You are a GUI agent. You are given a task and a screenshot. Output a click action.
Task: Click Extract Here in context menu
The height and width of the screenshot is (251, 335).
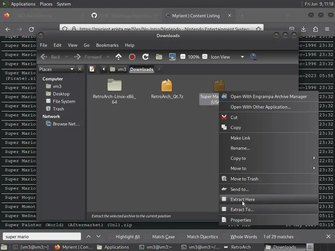[269, 199]
